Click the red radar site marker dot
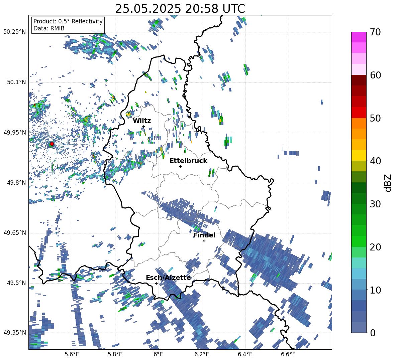 click(x=52, y=144)
